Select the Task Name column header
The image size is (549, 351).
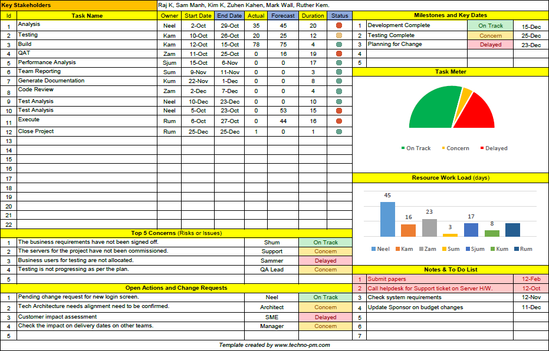[x=87, y=16]
